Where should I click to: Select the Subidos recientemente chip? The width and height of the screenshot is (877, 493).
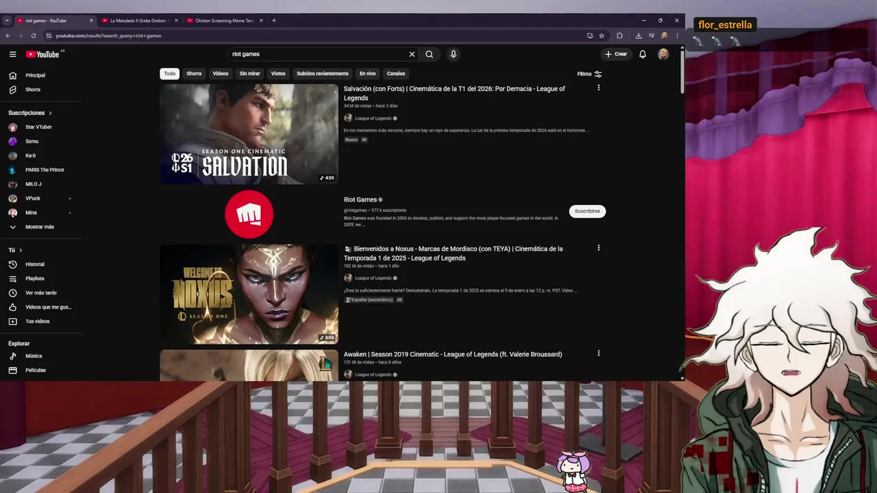point(322,74)
